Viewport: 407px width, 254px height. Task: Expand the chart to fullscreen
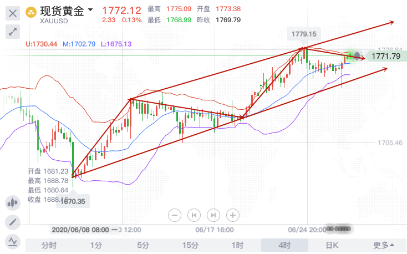[x=13, y=32]
